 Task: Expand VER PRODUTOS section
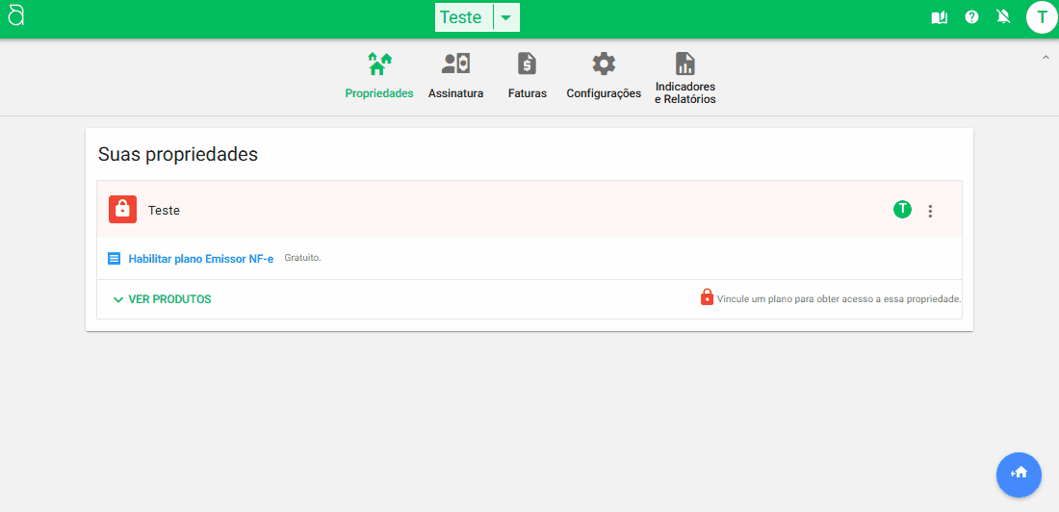[162, 299]
